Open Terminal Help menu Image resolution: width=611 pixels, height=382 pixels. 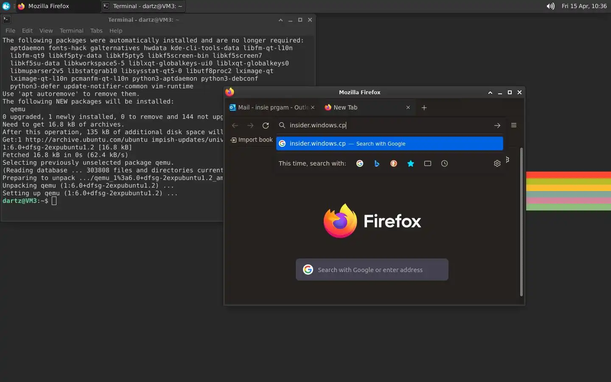click(x=115, y=31)
